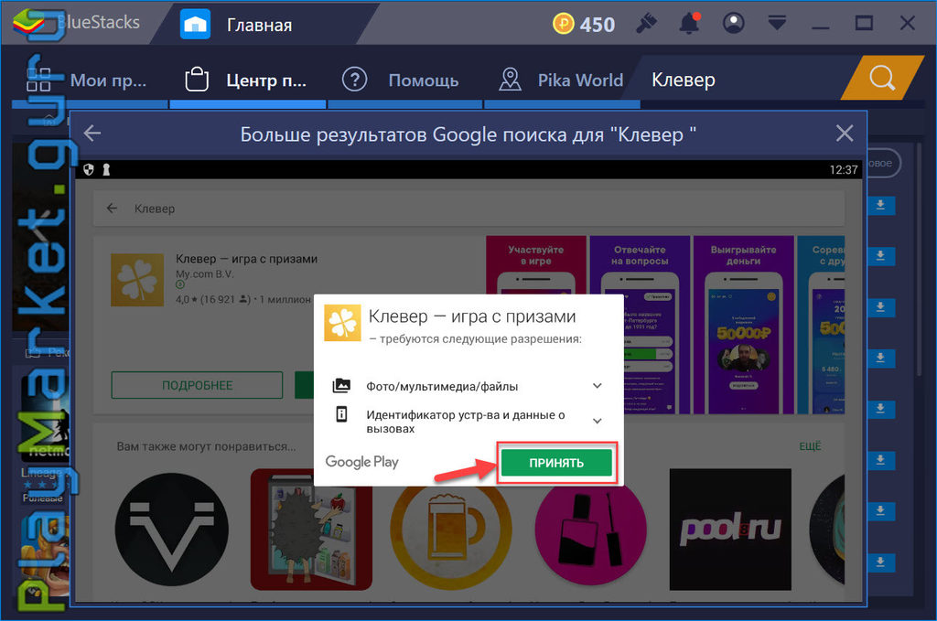The height and width of the screenshot is (621, 937).
Task: Open the Помощь tab
Action: [x=405, y=80]
